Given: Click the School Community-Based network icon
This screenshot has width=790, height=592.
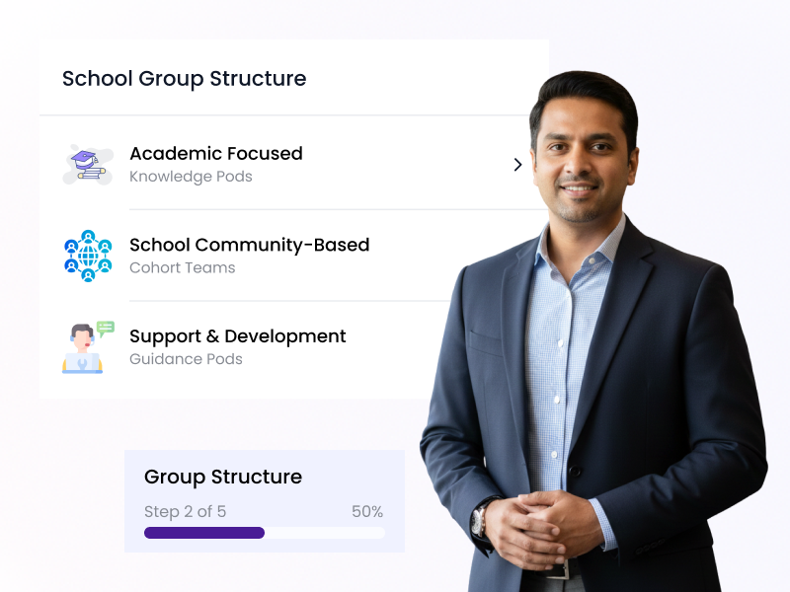Looking at the screenshot, I should [x=87, y=255].
